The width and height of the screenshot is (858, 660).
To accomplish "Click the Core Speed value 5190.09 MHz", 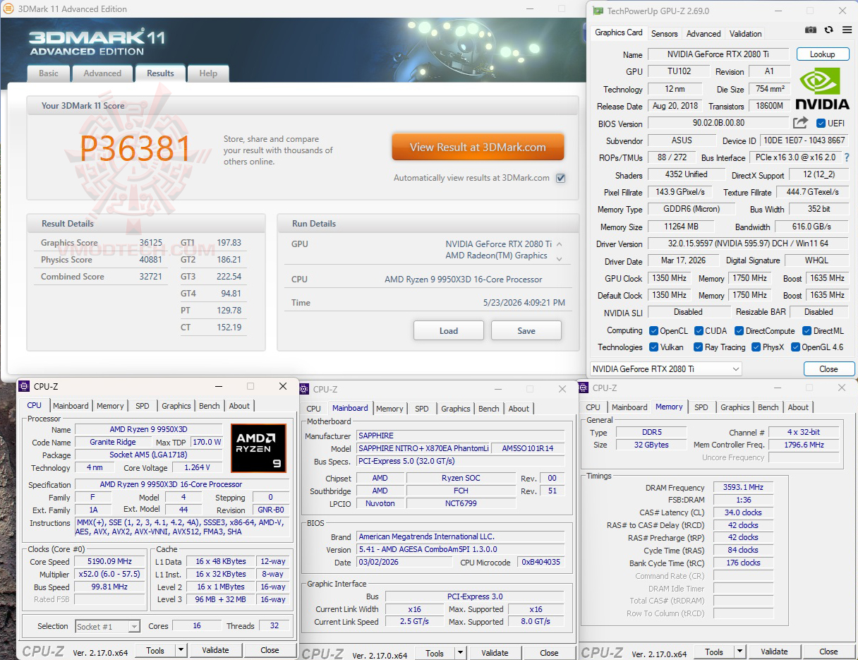I will pyautogui.click(x=111, y=562).
